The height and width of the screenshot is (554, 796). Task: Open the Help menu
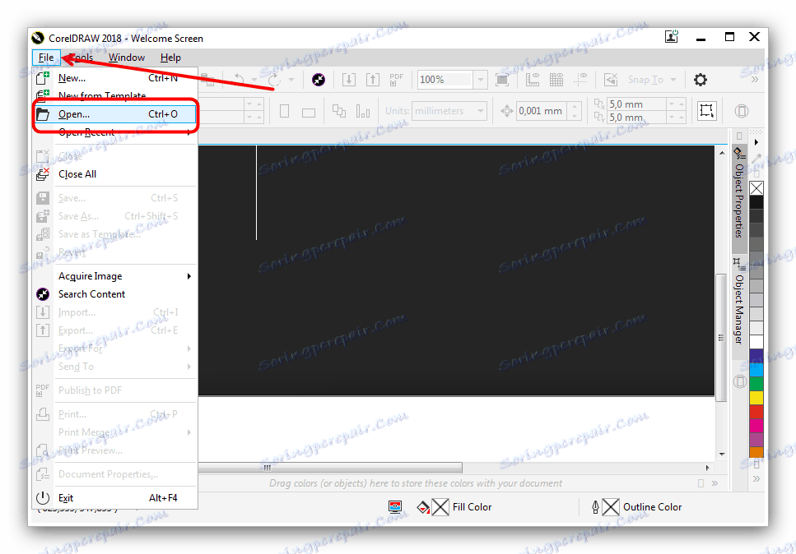[170, 58]
